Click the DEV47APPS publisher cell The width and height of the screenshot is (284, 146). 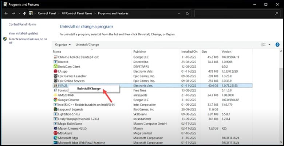click(x=141, y=67)
